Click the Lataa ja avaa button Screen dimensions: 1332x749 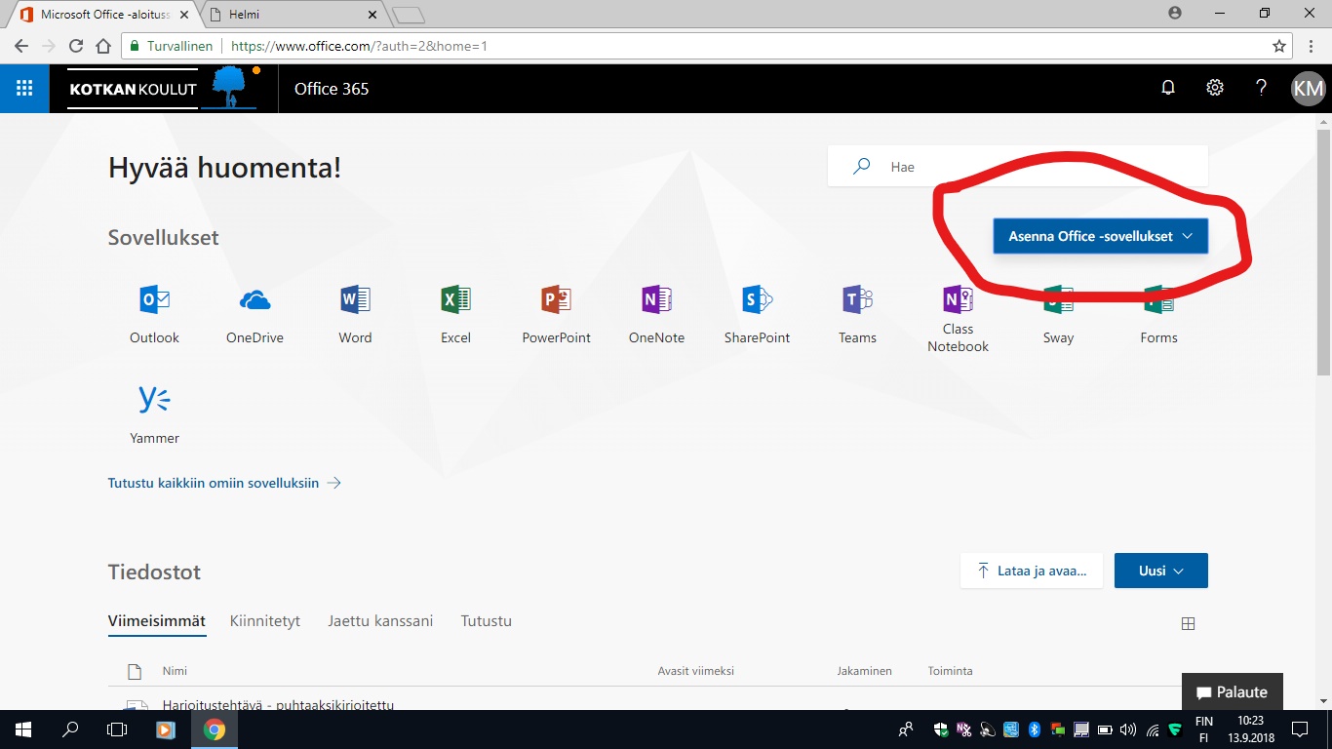pos(1032,571)
